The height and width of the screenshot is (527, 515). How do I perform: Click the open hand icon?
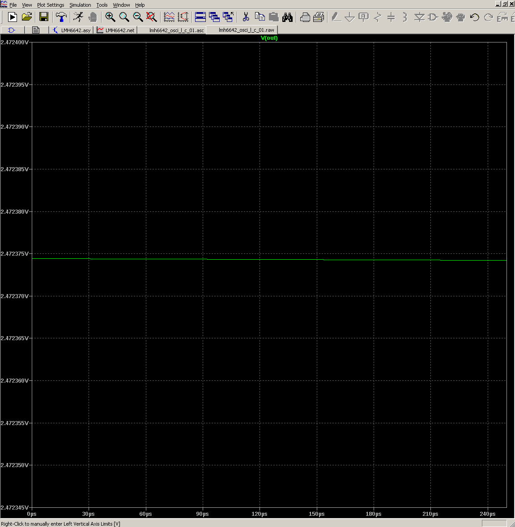click(x=447, y=17)
